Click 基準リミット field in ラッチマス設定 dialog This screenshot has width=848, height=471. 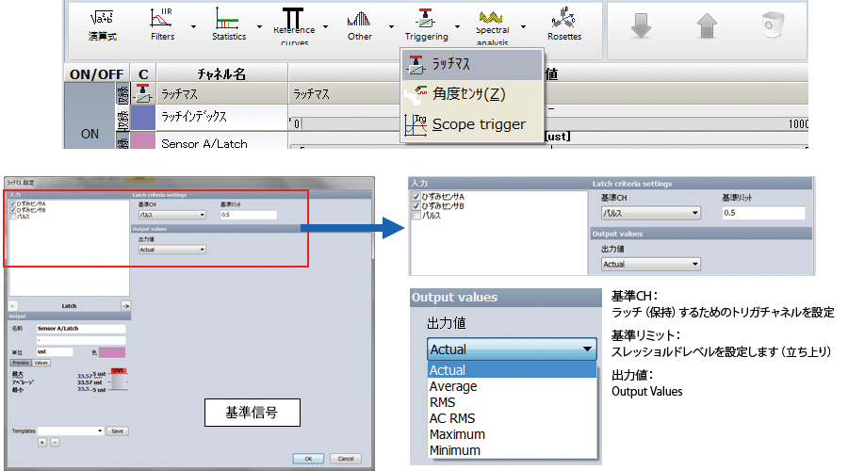[x=248, y=215]
